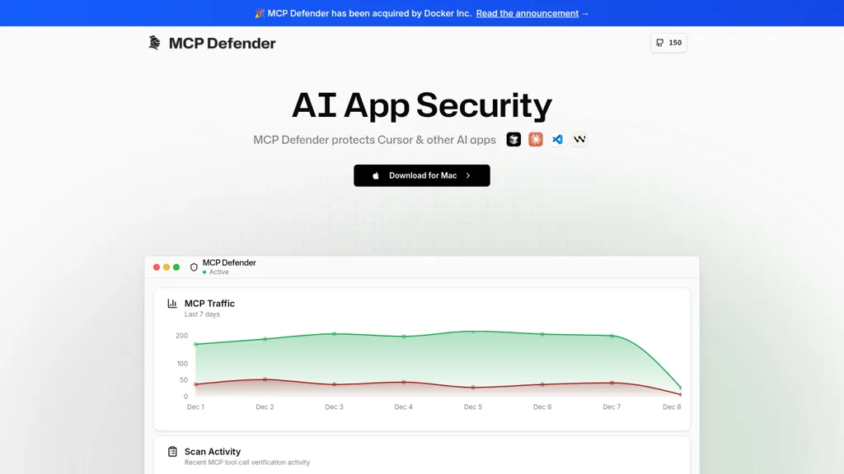Click the MCP Defender knight logo icon
The image size is (844, 474).
click(x=154, y=43)
